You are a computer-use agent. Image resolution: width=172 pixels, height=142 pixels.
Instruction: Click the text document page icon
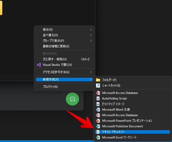click(x=98, y=132)
